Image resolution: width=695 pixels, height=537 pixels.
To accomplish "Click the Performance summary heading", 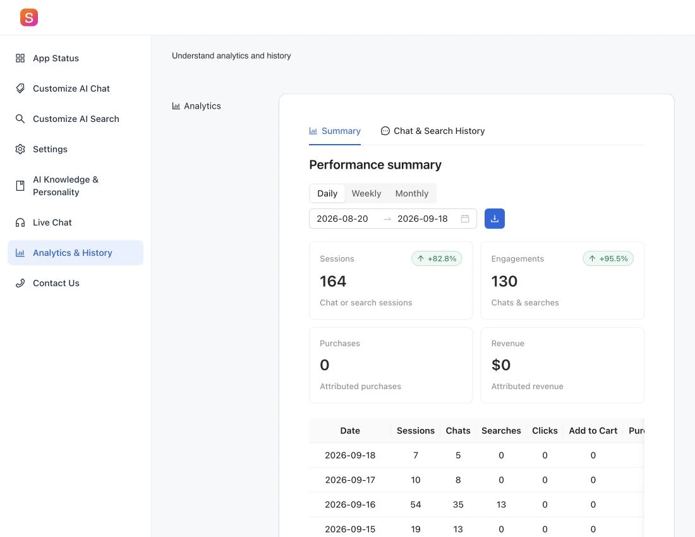I will (375, 165).
